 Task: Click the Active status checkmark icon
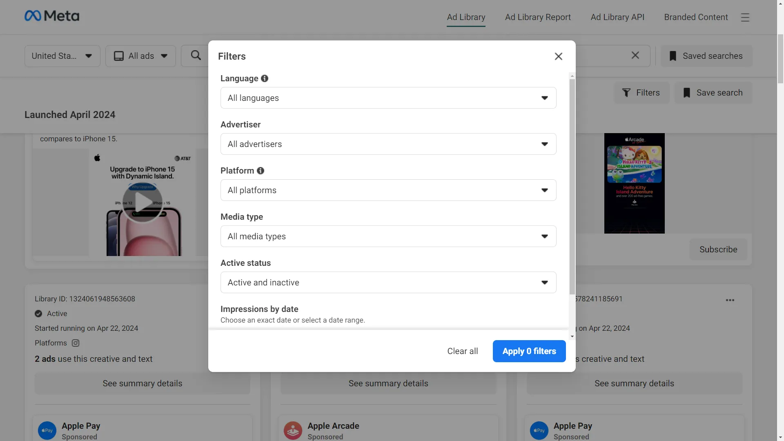pos(38,314)
